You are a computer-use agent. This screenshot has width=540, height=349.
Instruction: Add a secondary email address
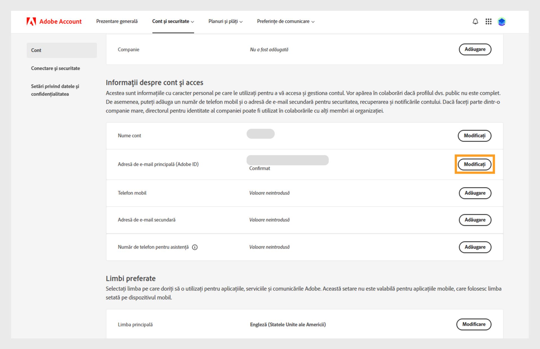pos(475,220)
